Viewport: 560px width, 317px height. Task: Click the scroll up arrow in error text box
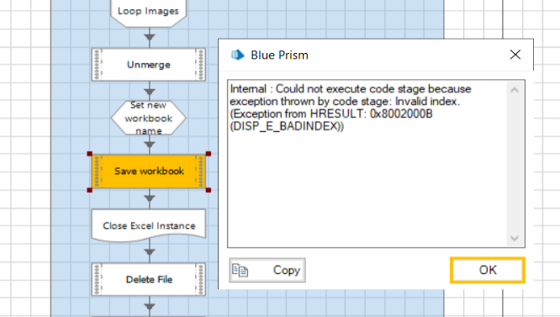point(515,90)
